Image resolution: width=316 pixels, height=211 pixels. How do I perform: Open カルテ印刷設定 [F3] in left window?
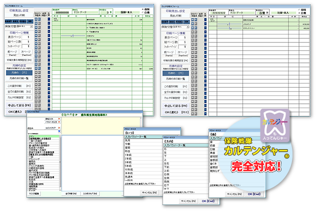click(19, 98)
